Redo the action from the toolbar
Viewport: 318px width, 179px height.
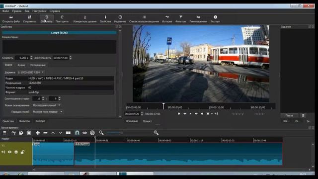[62, 17]
